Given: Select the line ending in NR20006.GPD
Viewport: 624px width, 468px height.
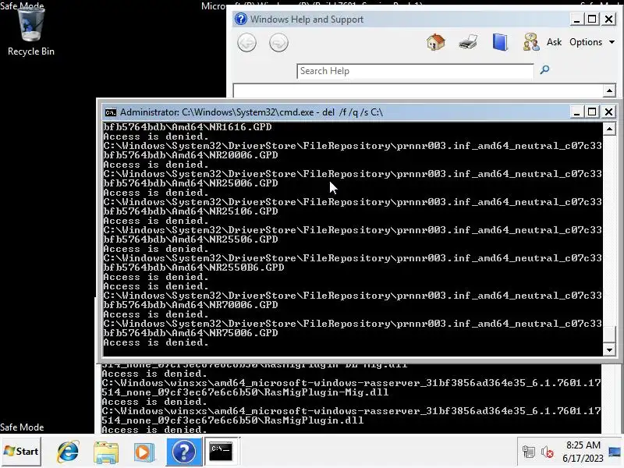Looking at the screenshot, I should click(x=190, y=155).
